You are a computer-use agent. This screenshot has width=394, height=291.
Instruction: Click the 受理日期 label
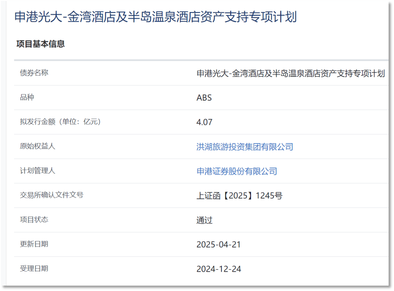34,268
